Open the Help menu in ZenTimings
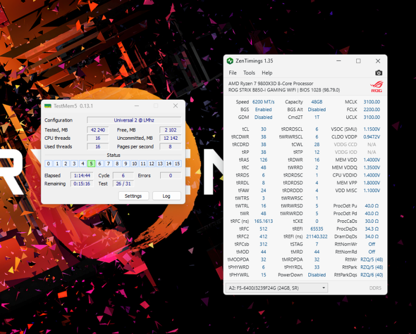Screen dimensions: 416x334 tap(267, 73)
